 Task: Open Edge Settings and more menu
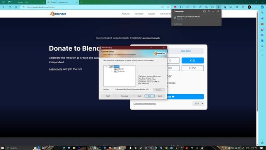click(x=256, y=7)
